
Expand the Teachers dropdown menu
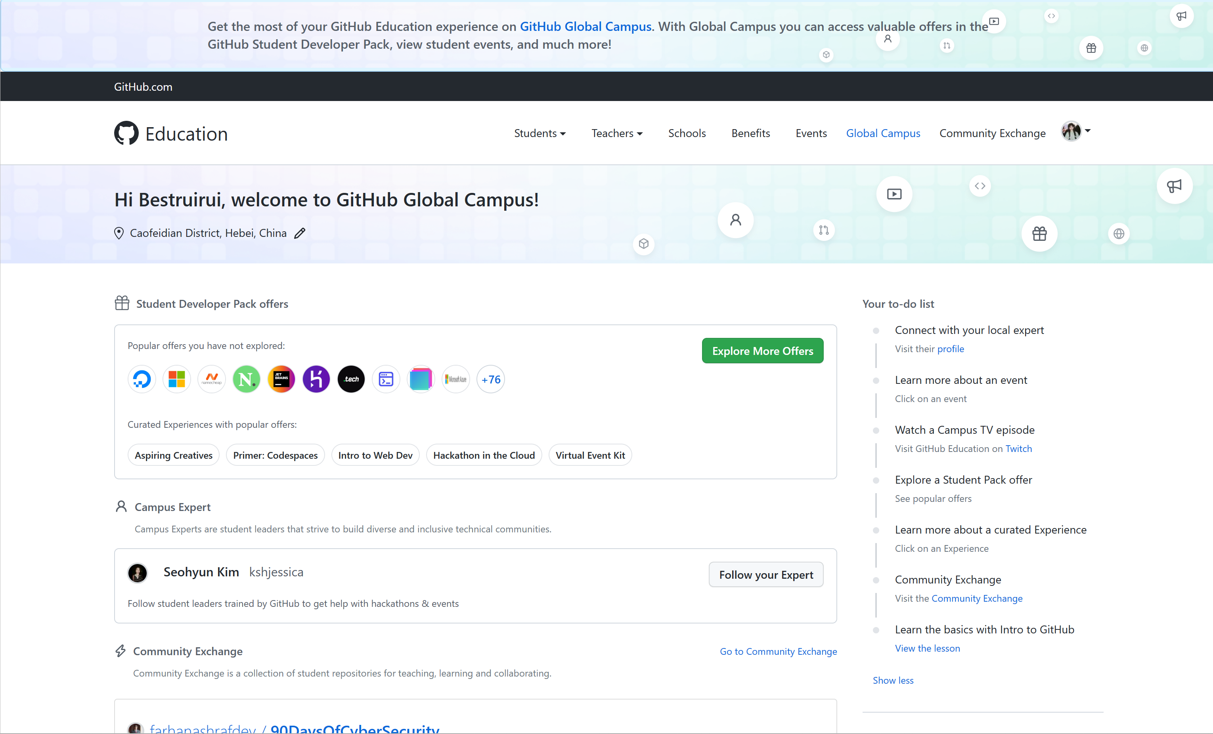coord(617,133)
